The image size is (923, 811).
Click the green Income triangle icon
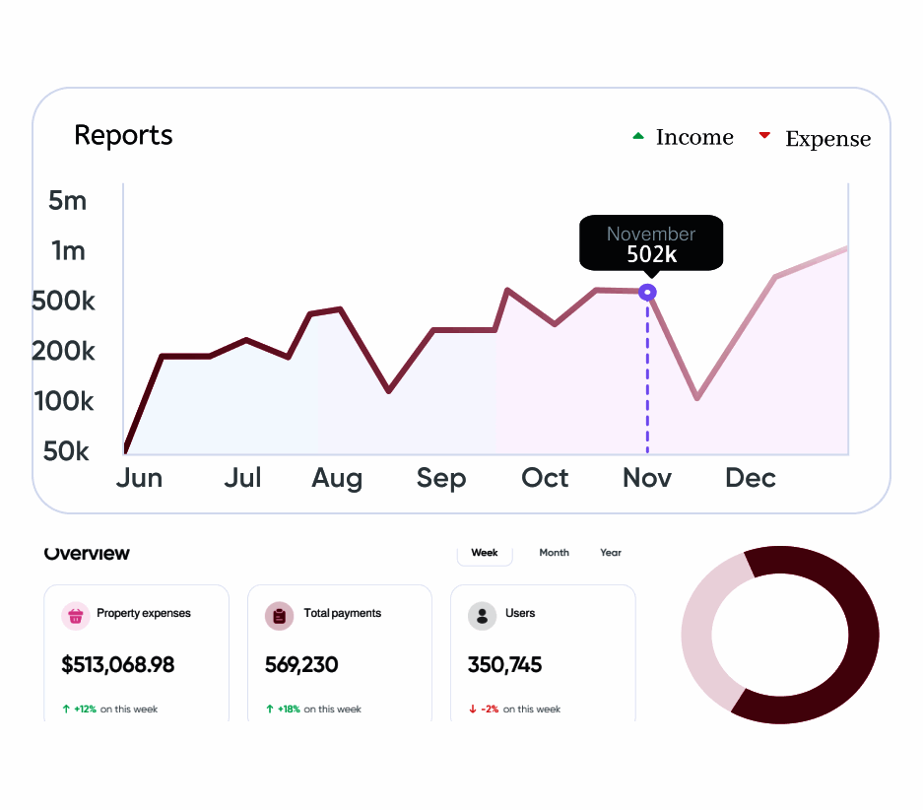pos(638,136)
